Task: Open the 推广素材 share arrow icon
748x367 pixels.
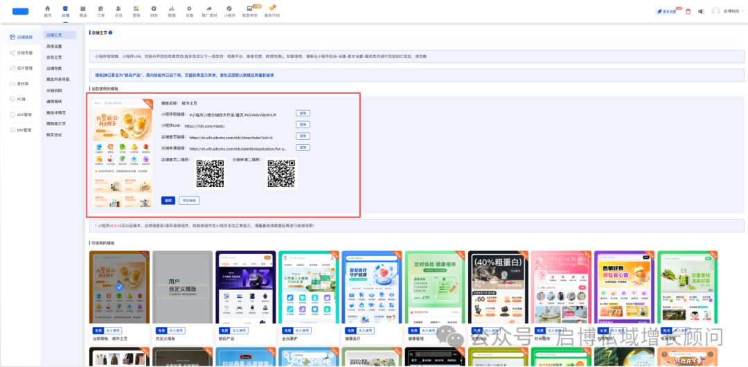Action: (209, 8)
